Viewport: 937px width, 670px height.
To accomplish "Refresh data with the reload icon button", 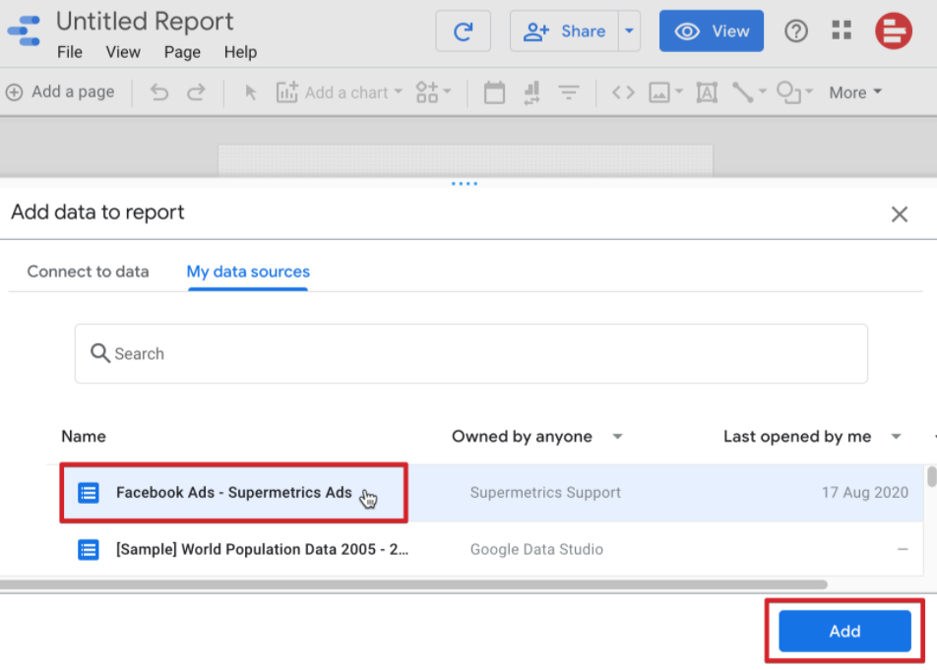I will 464,31.
